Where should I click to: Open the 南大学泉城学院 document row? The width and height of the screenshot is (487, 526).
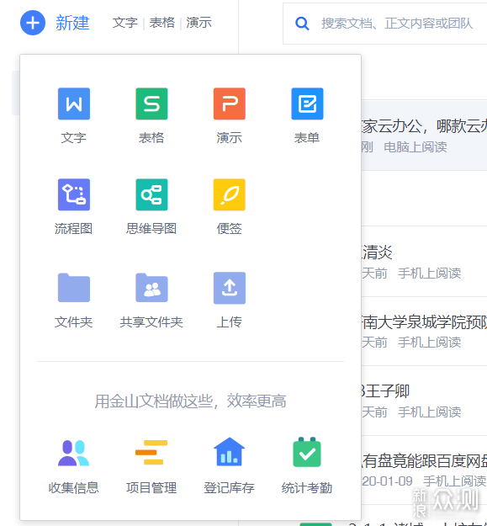click(x=424, y=331)
